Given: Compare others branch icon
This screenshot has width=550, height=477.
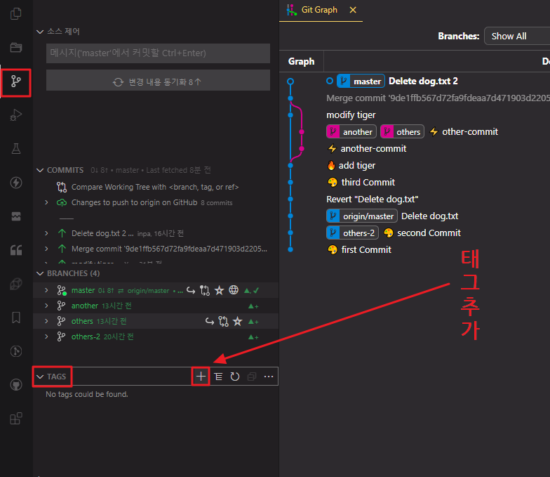Looking at the screenshot, I should point(223,321).
